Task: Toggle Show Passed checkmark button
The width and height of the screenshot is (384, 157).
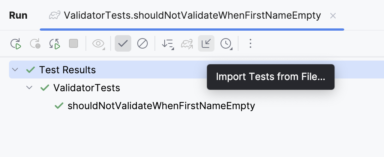Action: pos(123,44)
